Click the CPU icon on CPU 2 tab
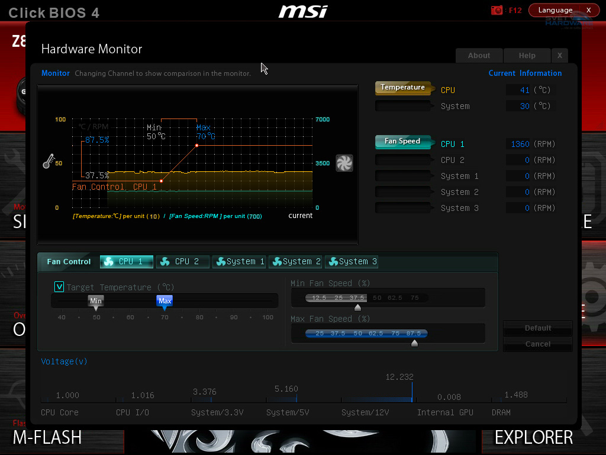 click(x=164, y=261)
